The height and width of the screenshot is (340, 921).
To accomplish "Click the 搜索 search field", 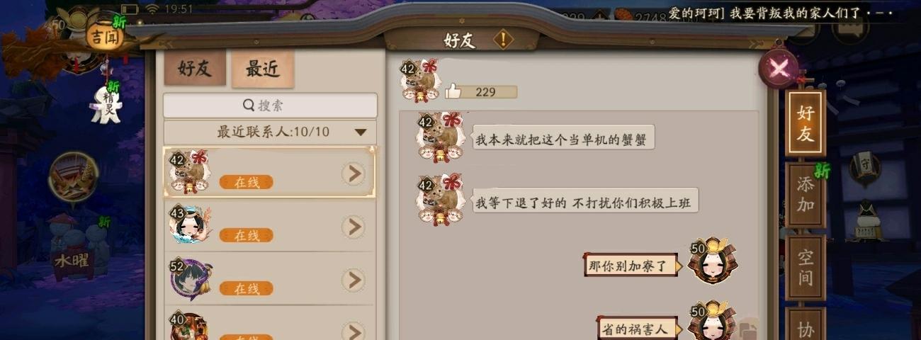I will (x=270, y=105).
